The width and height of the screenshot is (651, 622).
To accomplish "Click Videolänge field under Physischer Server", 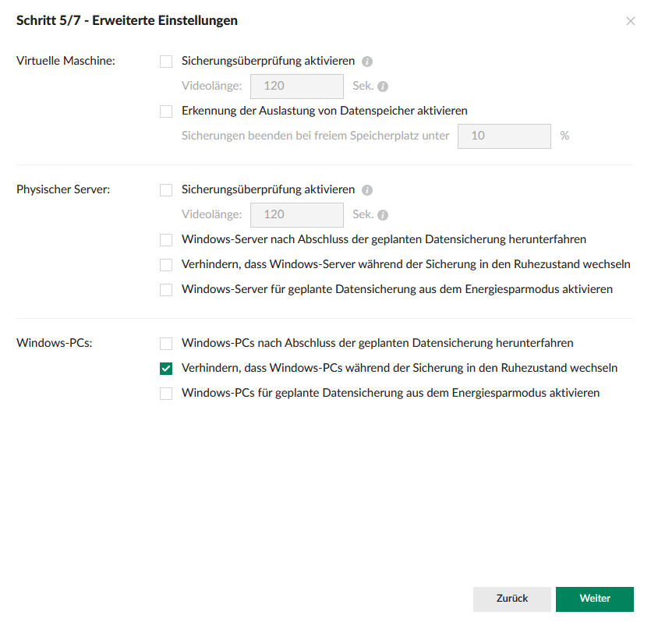I will (x=296, y=215).
